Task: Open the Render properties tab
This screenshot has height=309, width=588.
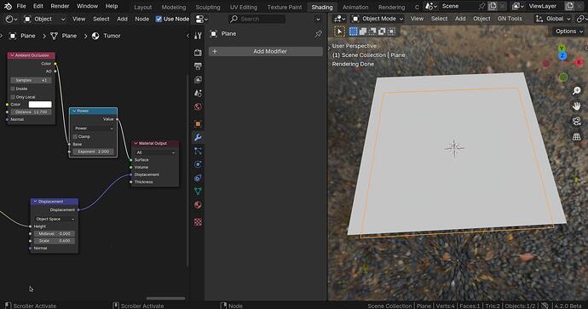Action: tap(198, 53)
